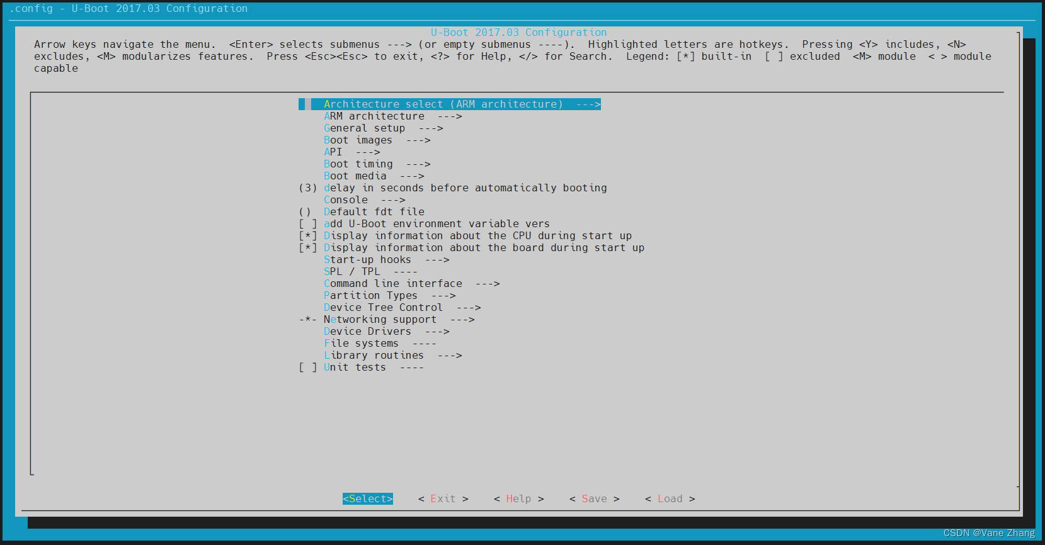Open Architecture select (ARM architecture) submenu
The image size is (1045, 545).
coord(450,104)
